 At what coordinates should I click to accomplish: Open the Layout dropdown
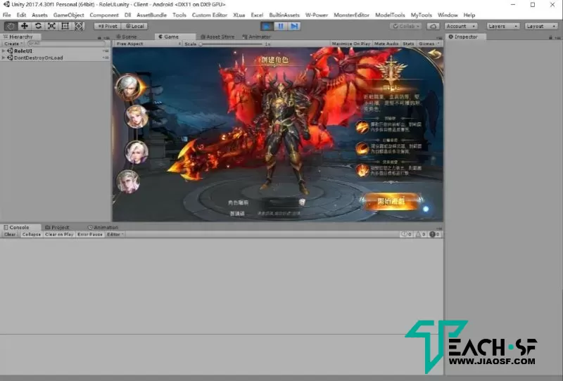coord(541,26)
